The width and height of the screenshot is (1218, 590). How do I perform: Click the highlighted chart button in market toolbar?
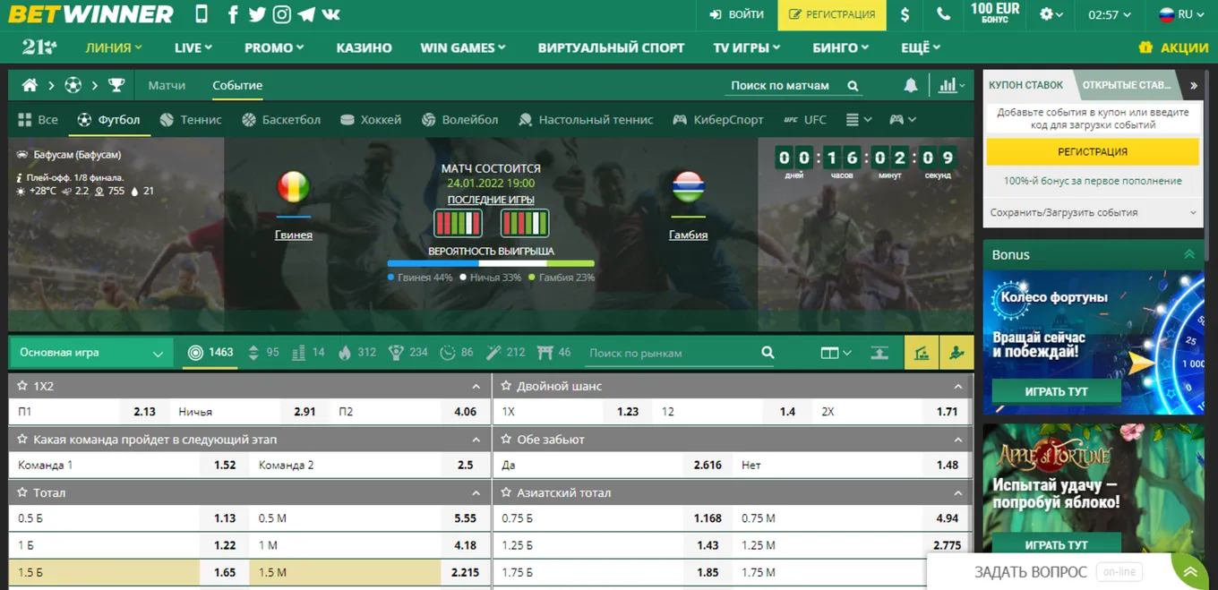(x=922, y=353)
